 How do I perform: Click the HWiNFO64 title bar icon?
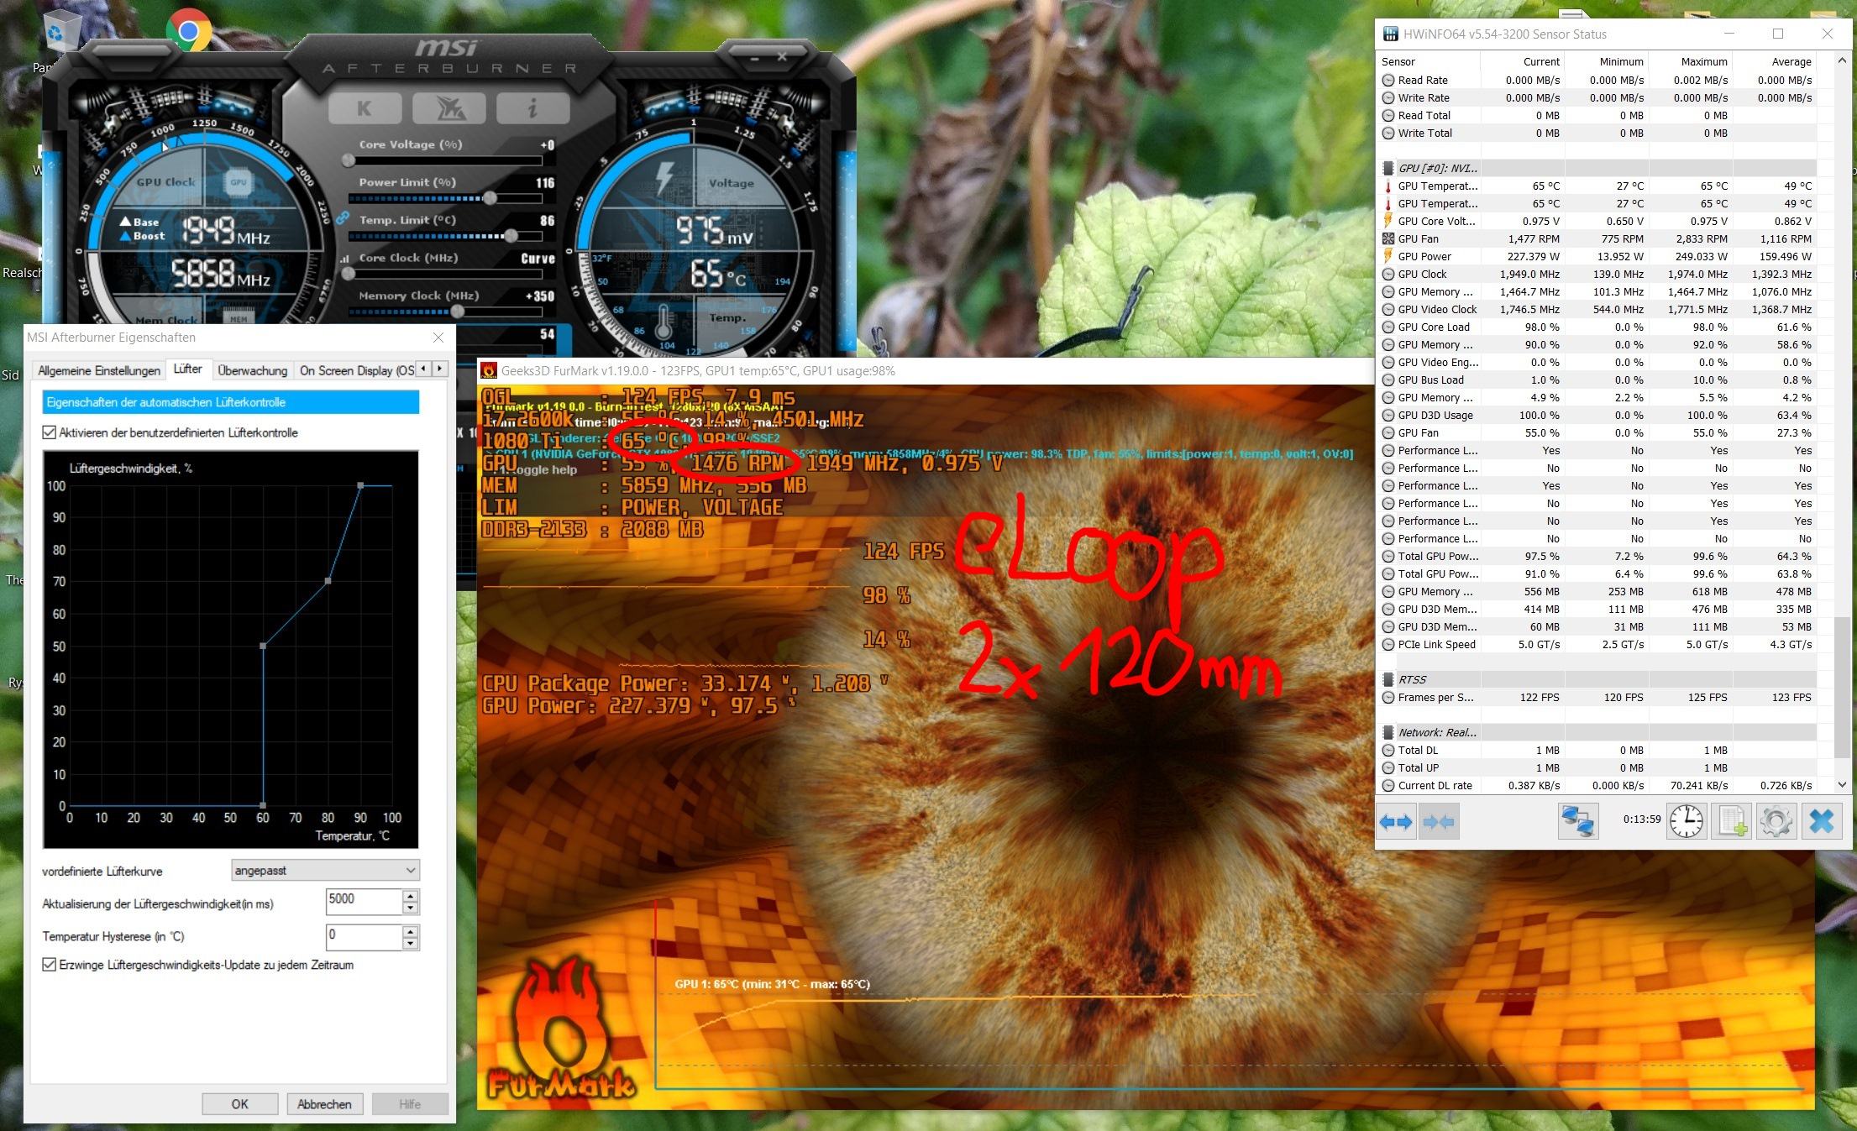point(1389,34)
